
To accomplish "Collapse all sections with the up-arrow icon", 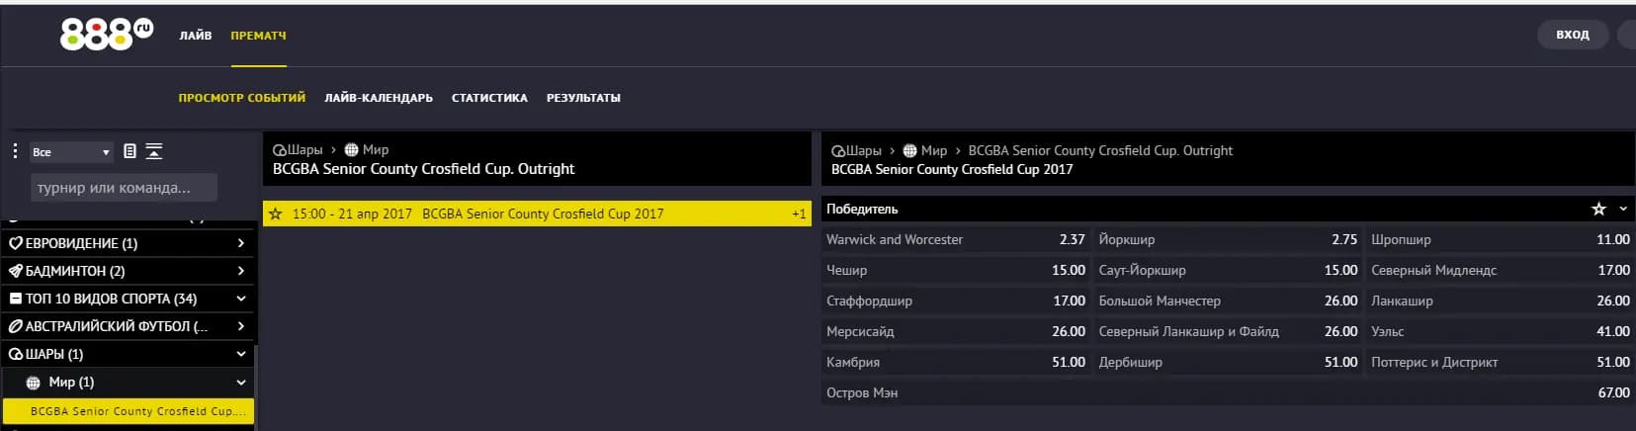I will [154, 151].
